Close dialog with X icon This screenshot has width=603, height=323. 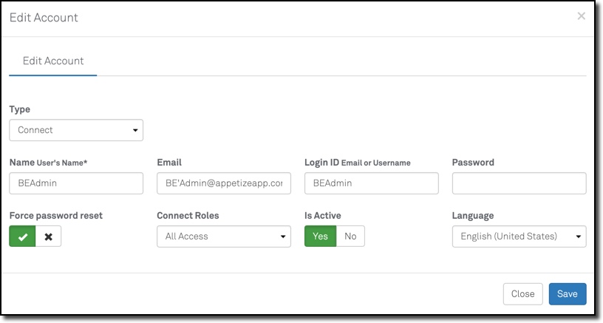(x=582, y=16)
